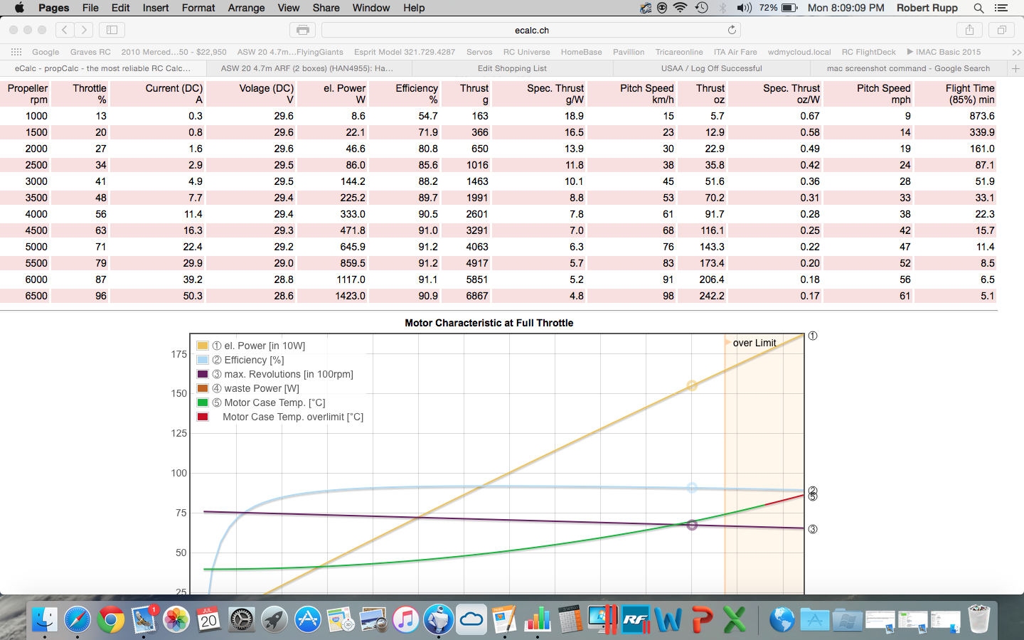Viewport: 1024px width, 640px height.
Task: Switch to the Edit Shopping List tab
Action: click(x=512, y=68)
